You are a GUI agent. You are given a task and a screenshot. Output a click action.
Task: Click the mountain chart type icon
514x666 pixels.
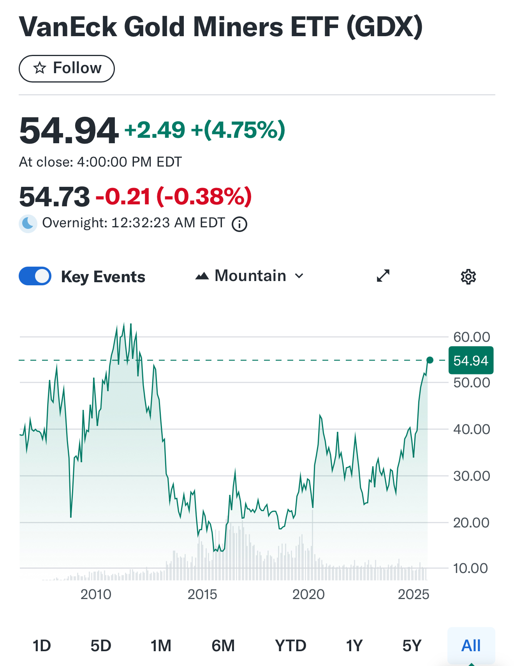click(x=202, y=276)
